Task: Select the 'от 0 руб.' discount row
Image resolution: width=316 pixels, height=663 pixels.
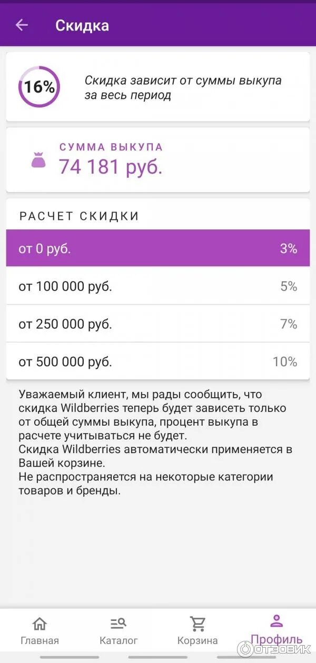Action: (158, 248)
